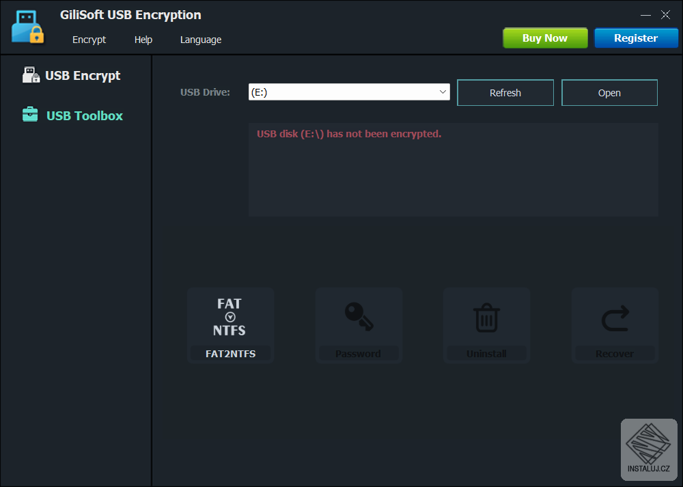Refresh the USB drive list
Viewport: 683px width, 487px height.
(x=505, y=93)
